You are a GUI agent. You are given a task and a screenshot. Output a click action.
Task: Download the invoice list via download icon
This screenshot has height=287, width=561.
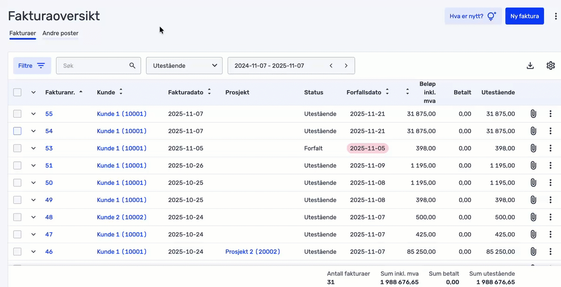click(530, 66)
